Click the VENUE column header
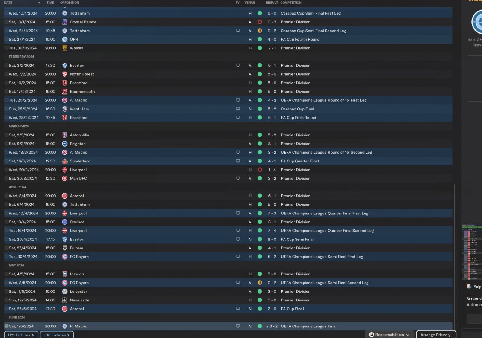Screen dimensions: 482x338 pyautogui.click(x=250, y=3)
